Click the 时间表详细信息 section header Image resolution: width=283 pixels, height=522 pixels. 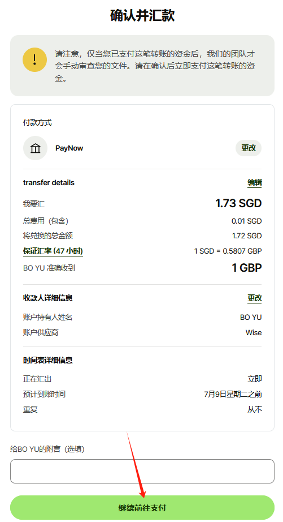48,360
